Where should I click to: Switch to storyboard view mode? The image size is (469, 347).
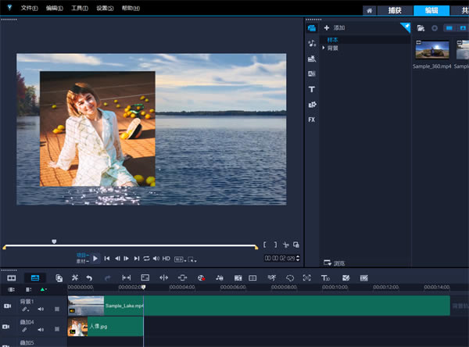[12, 277]
